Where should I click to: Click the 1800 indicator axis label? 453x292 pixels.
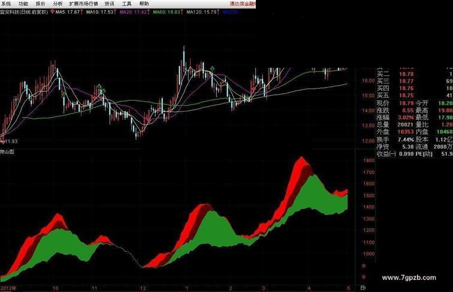click(x=369, y=161)
